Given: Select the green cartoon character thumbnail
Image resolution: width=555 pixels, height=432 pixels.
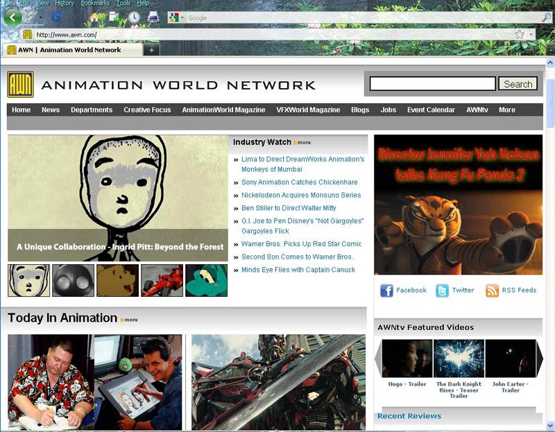Looking at the screenshot, I should (x=206, y=280).
